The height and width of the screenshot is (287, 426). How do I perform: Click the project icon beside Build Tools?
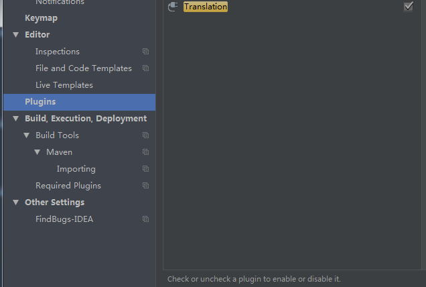(x=145, y=135)
